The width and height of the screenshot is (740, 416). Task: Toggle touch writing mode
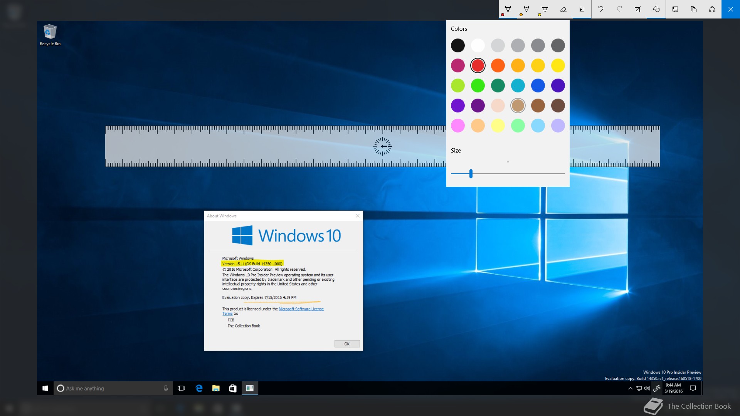pyautogui.click(x=656, y=9)
